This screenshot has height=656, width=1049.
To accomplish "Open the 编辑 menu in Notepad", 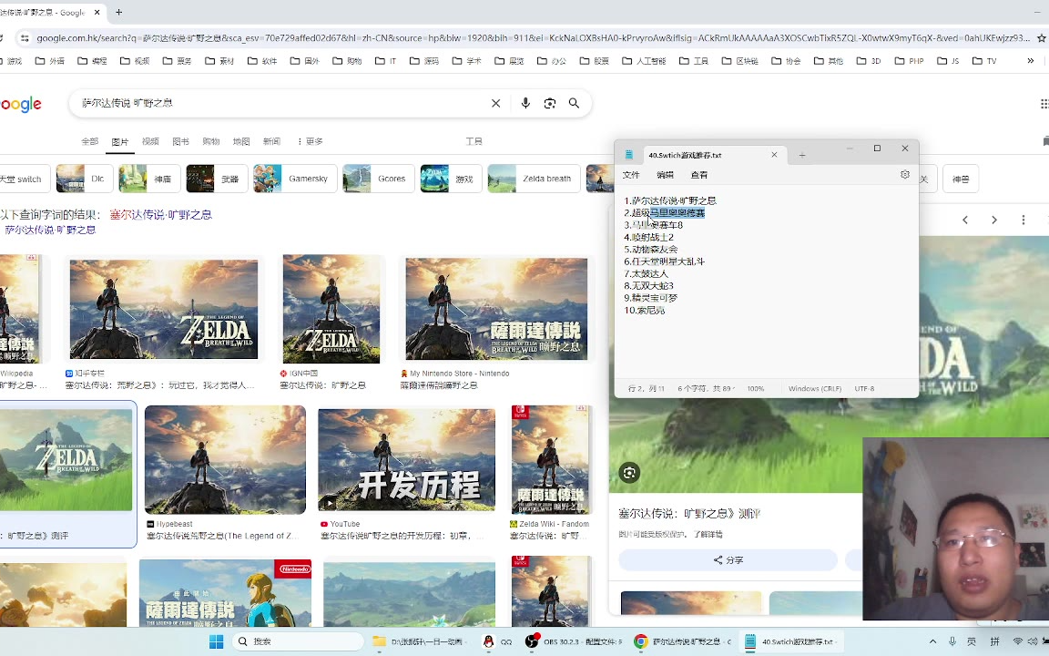I will point(665,175).
